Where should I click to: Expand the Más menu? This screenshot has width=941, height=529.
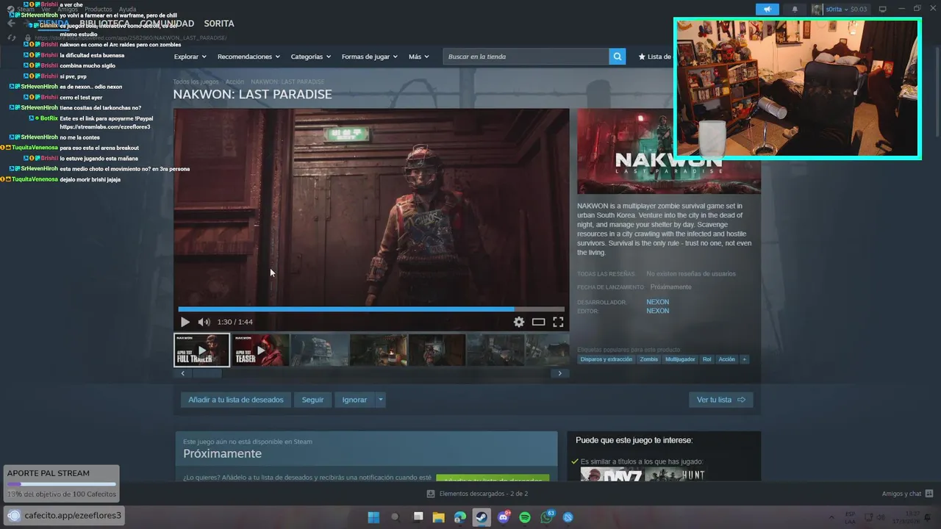coord(418,57)
